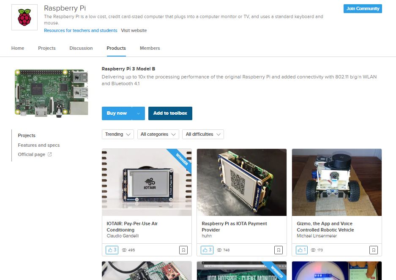The image size is (396, 280).
Task: Open author Claudio Gandelli's profile
Action: tap(123, 236)
